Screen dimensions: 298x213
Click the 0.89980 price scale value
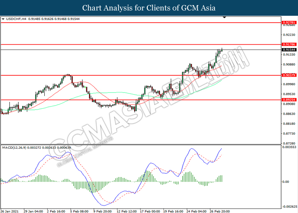click(289, 84)
